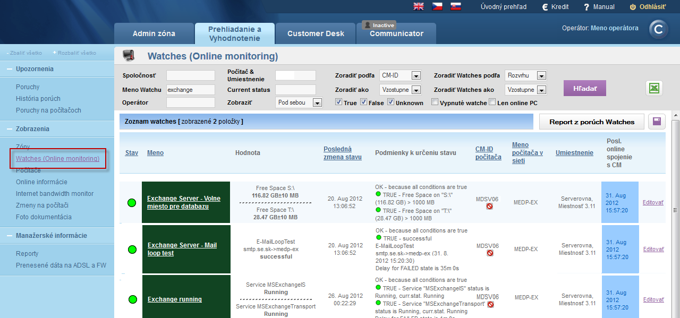Click the Hľadať search button

pyautogui.click(x=585, y=89)
